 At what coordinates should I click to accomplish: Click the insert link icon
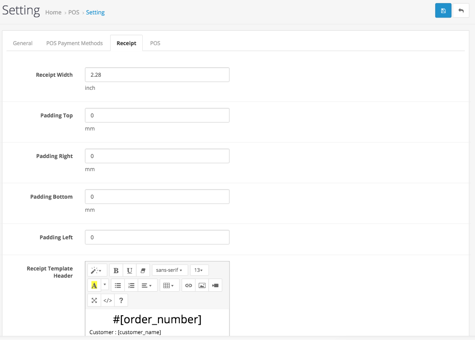tap(189, 285)
